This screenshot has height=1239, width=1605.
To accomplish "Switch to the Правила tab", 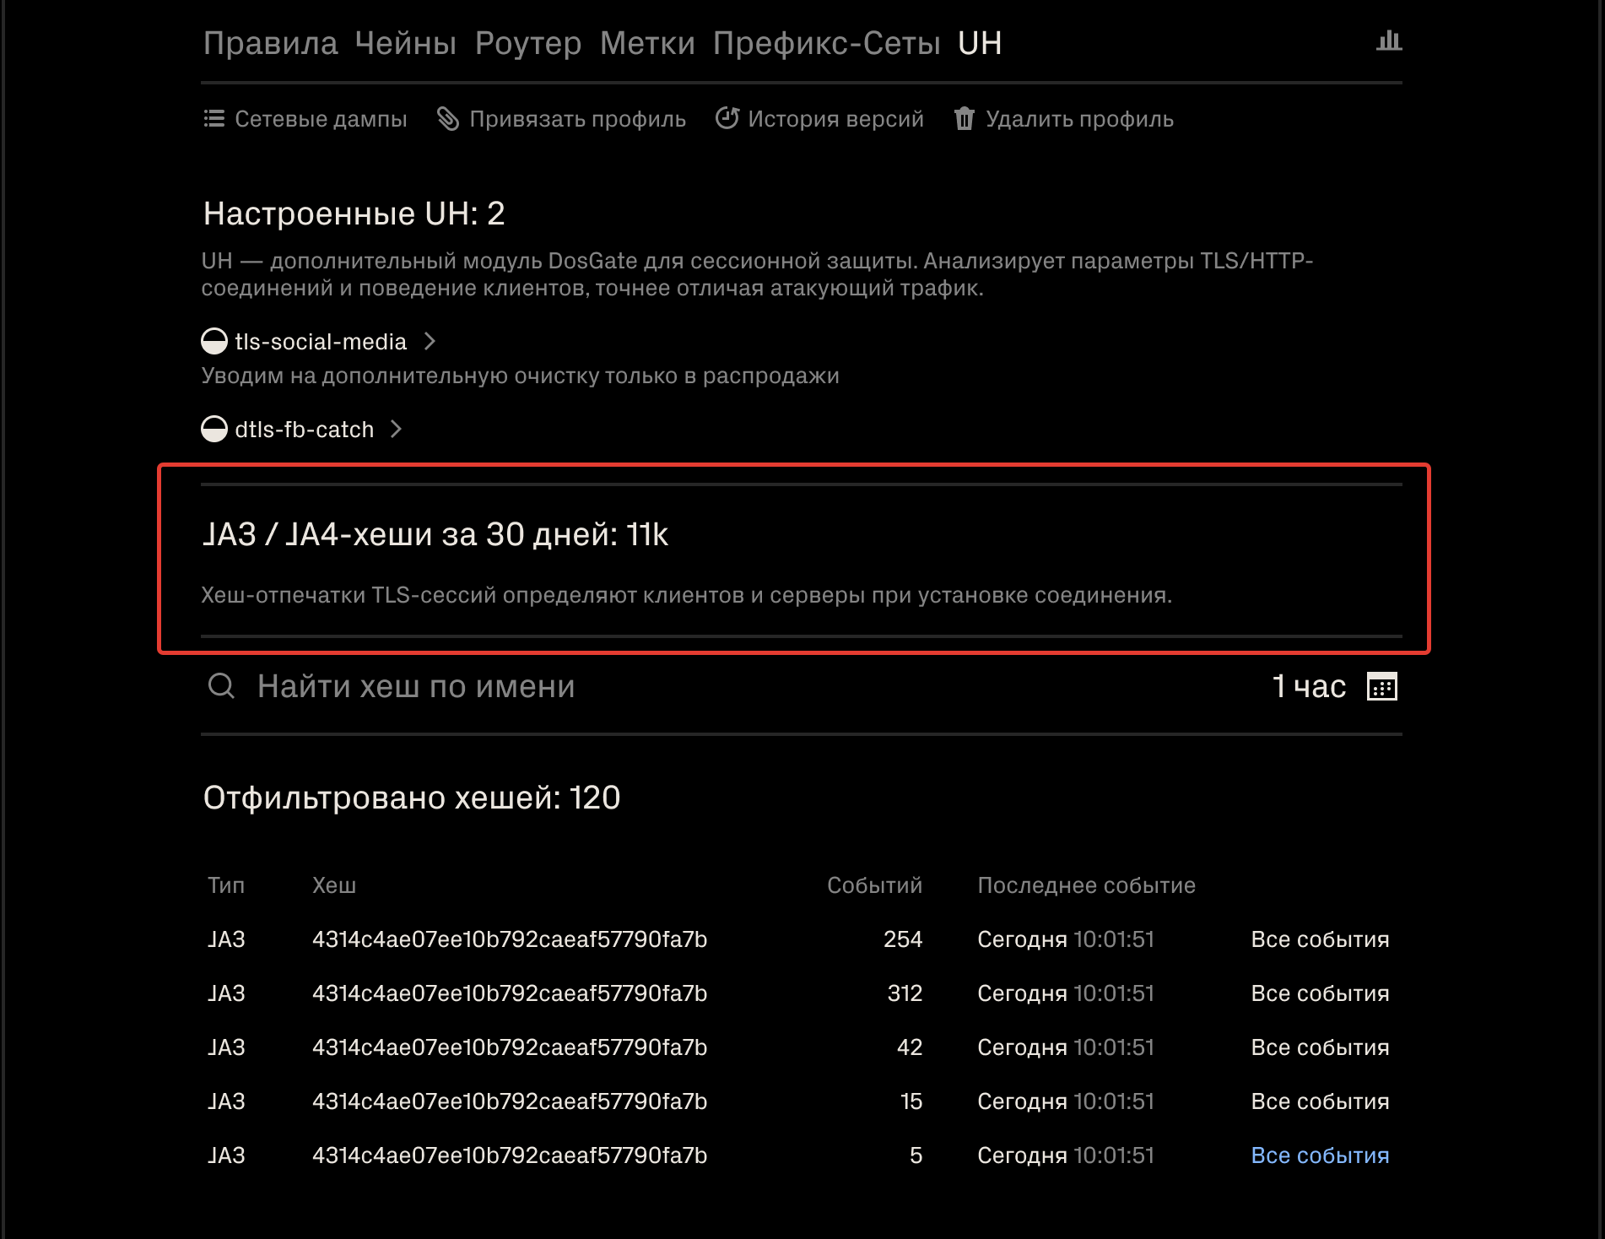I will (270, 43).
